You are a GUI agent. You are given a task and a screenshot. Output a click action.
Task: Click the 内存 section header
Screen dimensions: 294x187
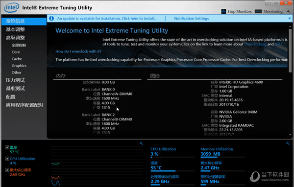pos(61,76)
